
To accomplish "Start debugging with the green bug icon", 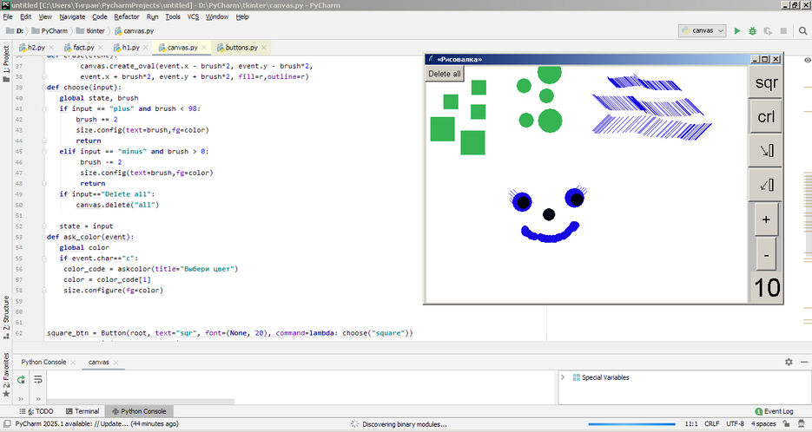I will (x=752, y=31).
